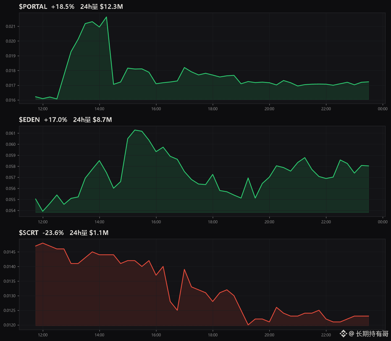Screen dimensions: 391x341
Task: Click 12:00 on the $SCRT time axis
Action: [43, 335]
